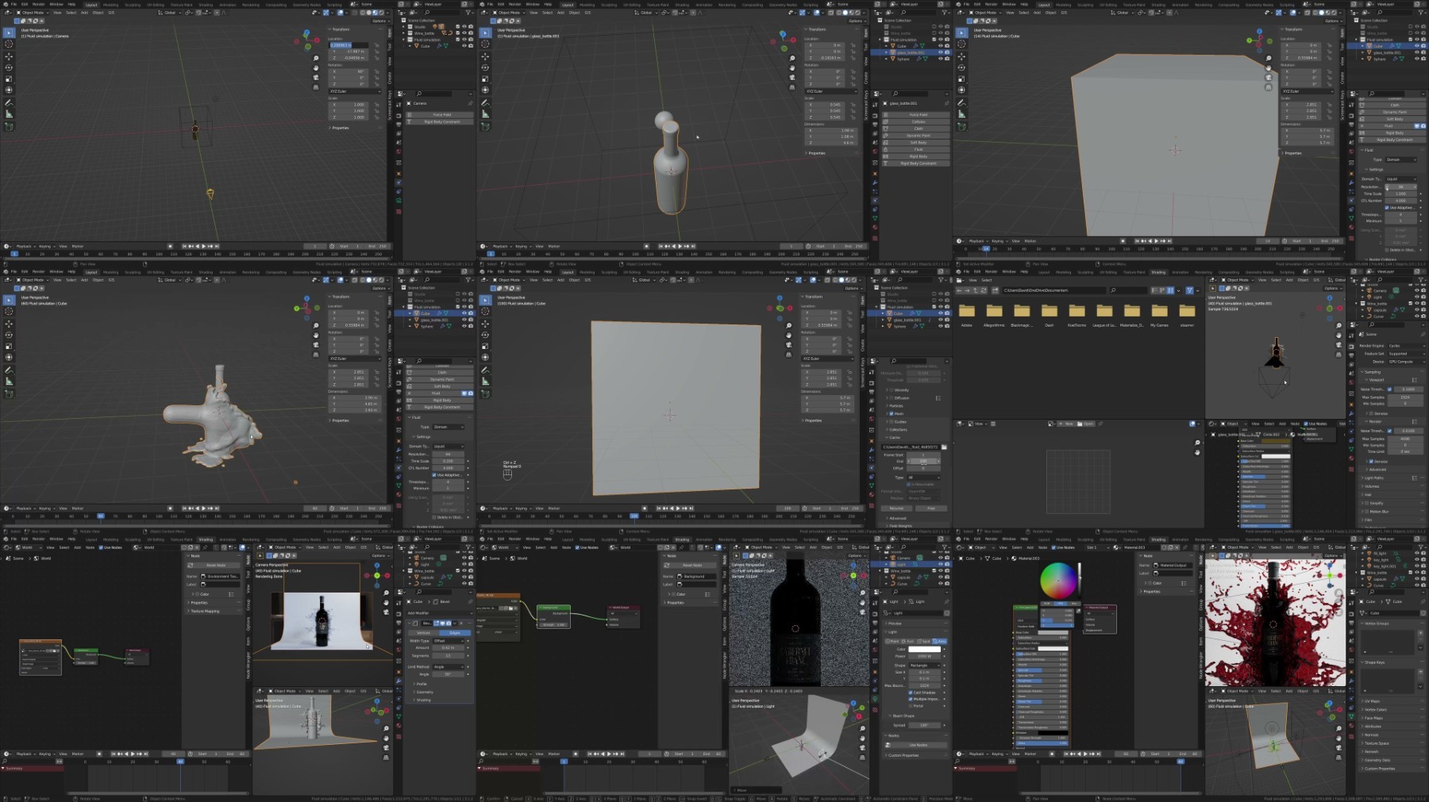The width and height of the screenshot is (1429, 802).
Task: Click the Add Modifier button
Action: pyautogui.click(x=419, y=613)
